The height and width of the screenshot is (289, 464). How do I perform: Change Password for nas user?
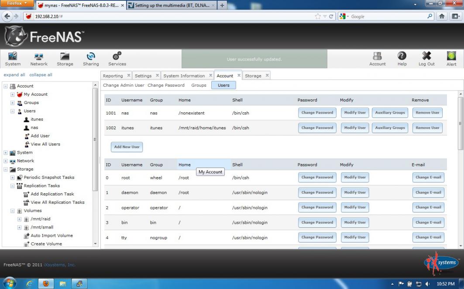click(317, 113)
